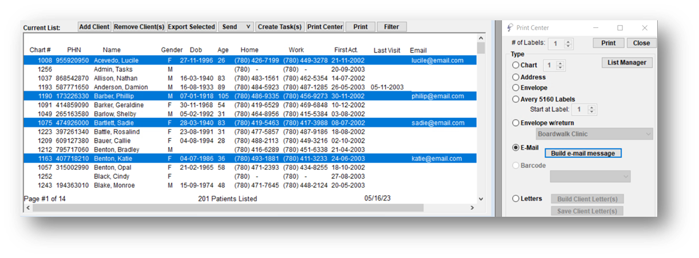
Task: Select Avery 5160 Labels option
Action: [516, 100]
